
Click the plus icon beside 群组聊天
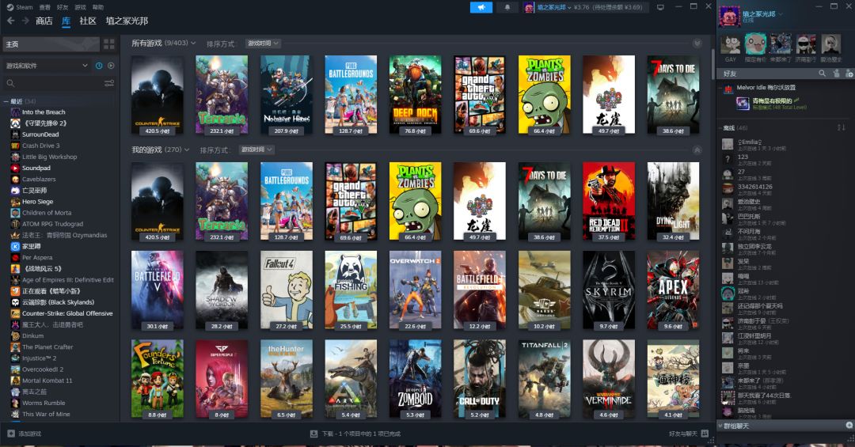point(849,425)
